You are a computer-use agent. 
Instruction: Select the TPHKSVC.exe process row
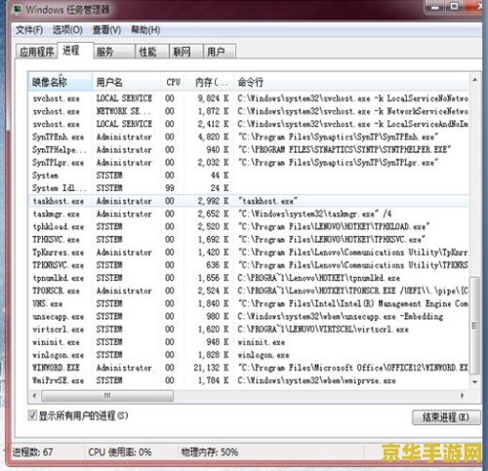click(249, 240)
